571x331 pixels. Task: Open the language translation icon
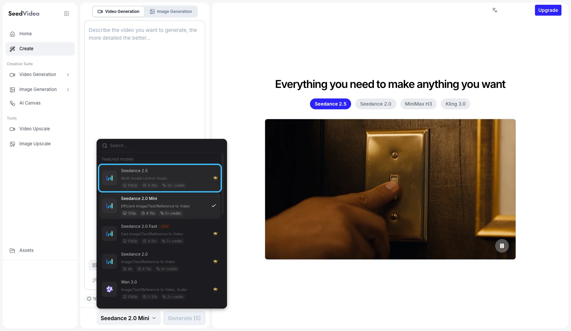point(495,10)
